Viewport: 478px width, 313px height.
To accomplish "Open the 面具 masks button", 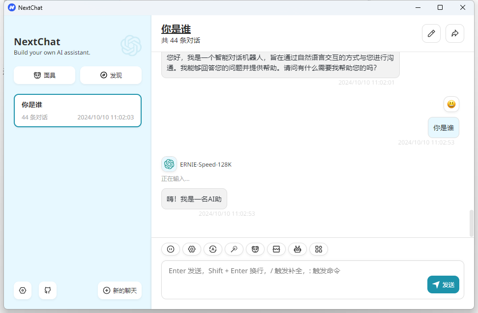I will click(x=45, y=75).
